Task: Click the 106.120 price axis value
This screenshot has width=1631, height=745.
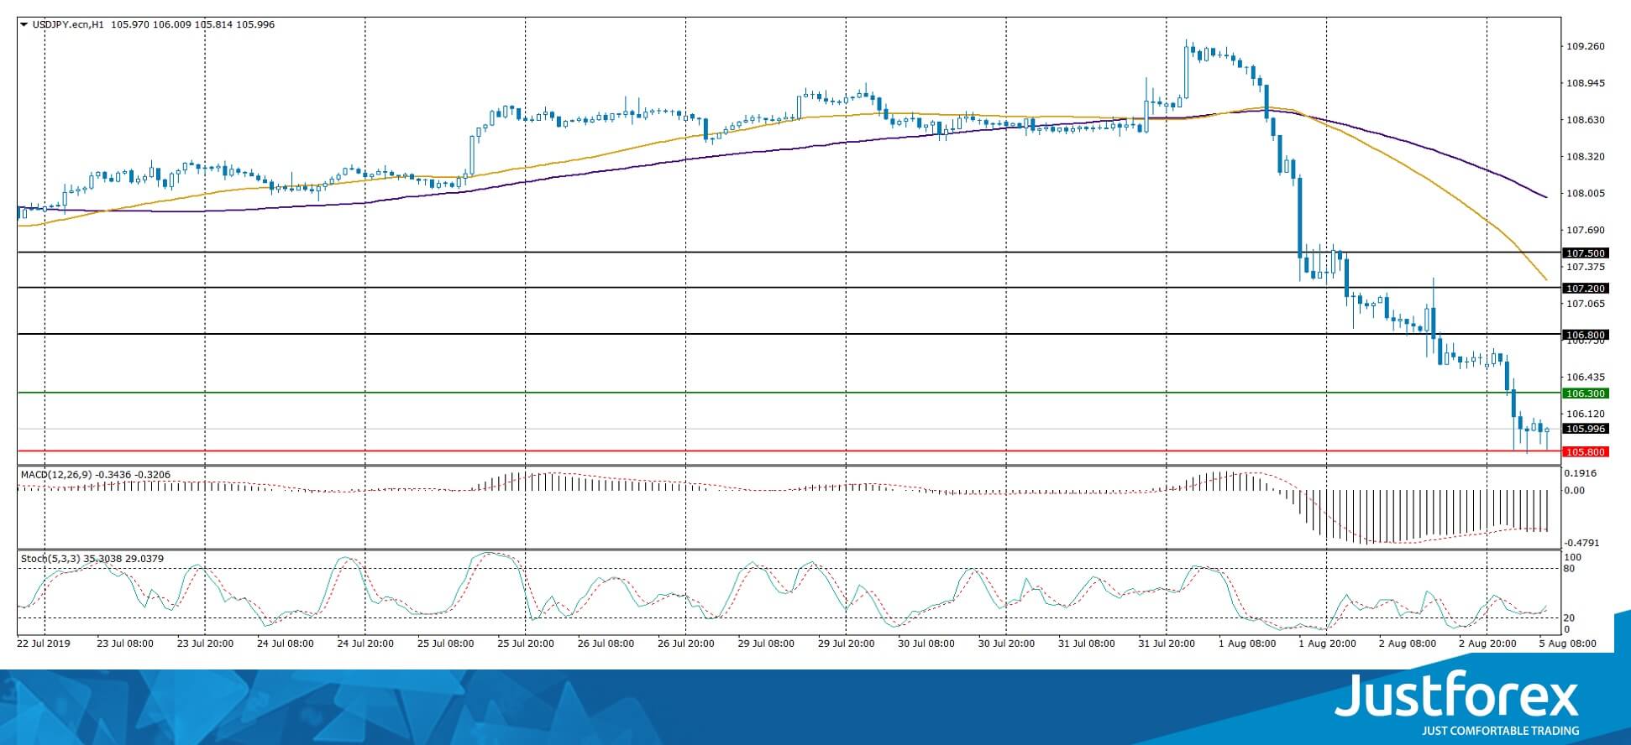Action: click(1586, 414)
